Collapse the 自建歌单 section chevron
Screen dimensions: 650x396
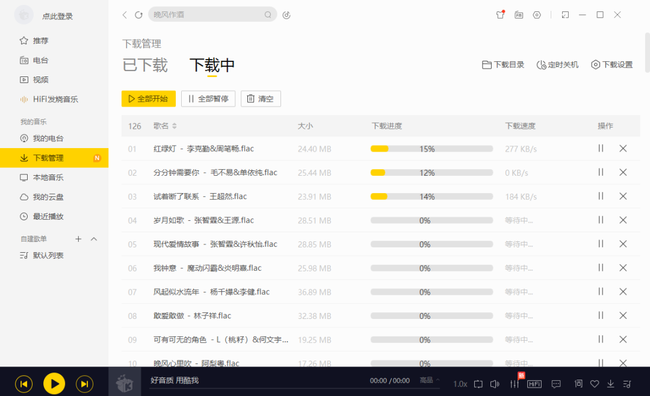(93, 239)
